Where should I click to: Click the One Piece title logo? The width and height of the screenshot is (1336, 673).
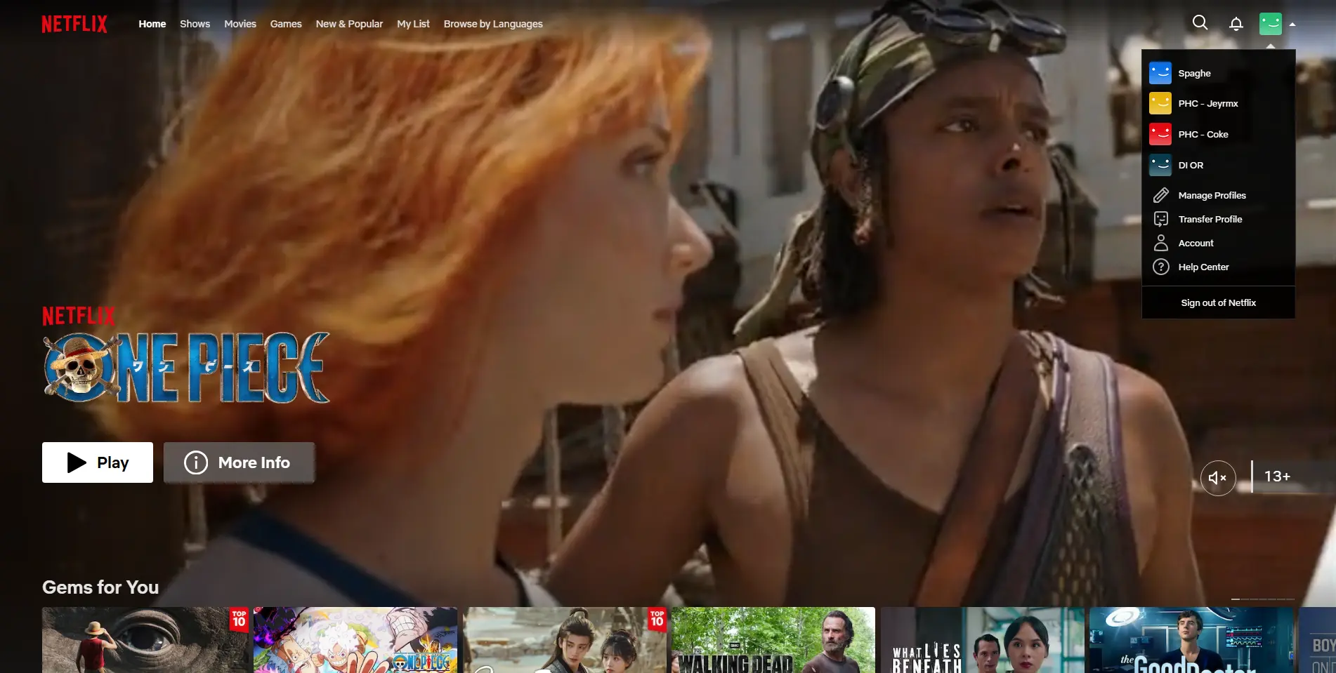[186, 367]
